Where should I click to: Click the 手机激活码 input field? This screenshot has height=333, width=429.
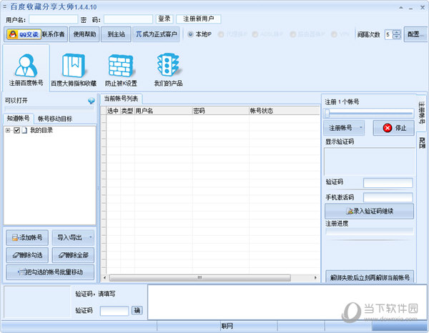point(388,197)
